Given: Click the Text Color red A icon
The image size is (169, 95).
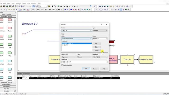Looking at the screenshot, I should point(28,9).
